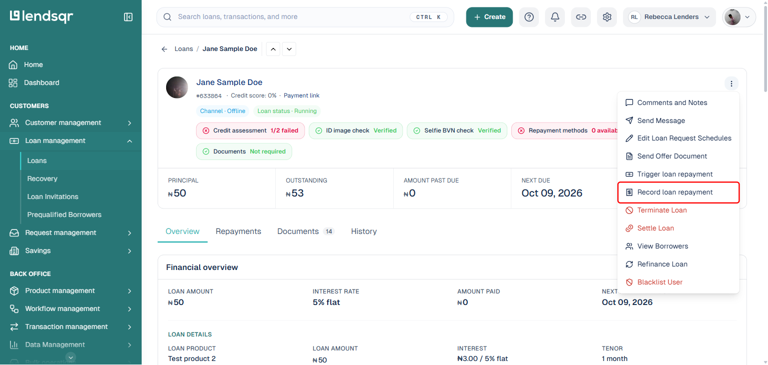Open the Payment link
This screenshot has width=768, height=365.
pyautogui.click(x=301, y=95)
